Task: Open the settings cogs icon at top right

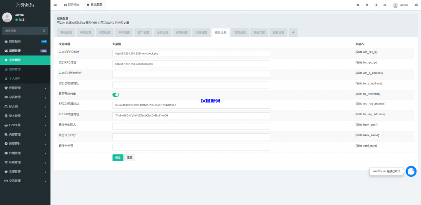Action: click(416, 5)
